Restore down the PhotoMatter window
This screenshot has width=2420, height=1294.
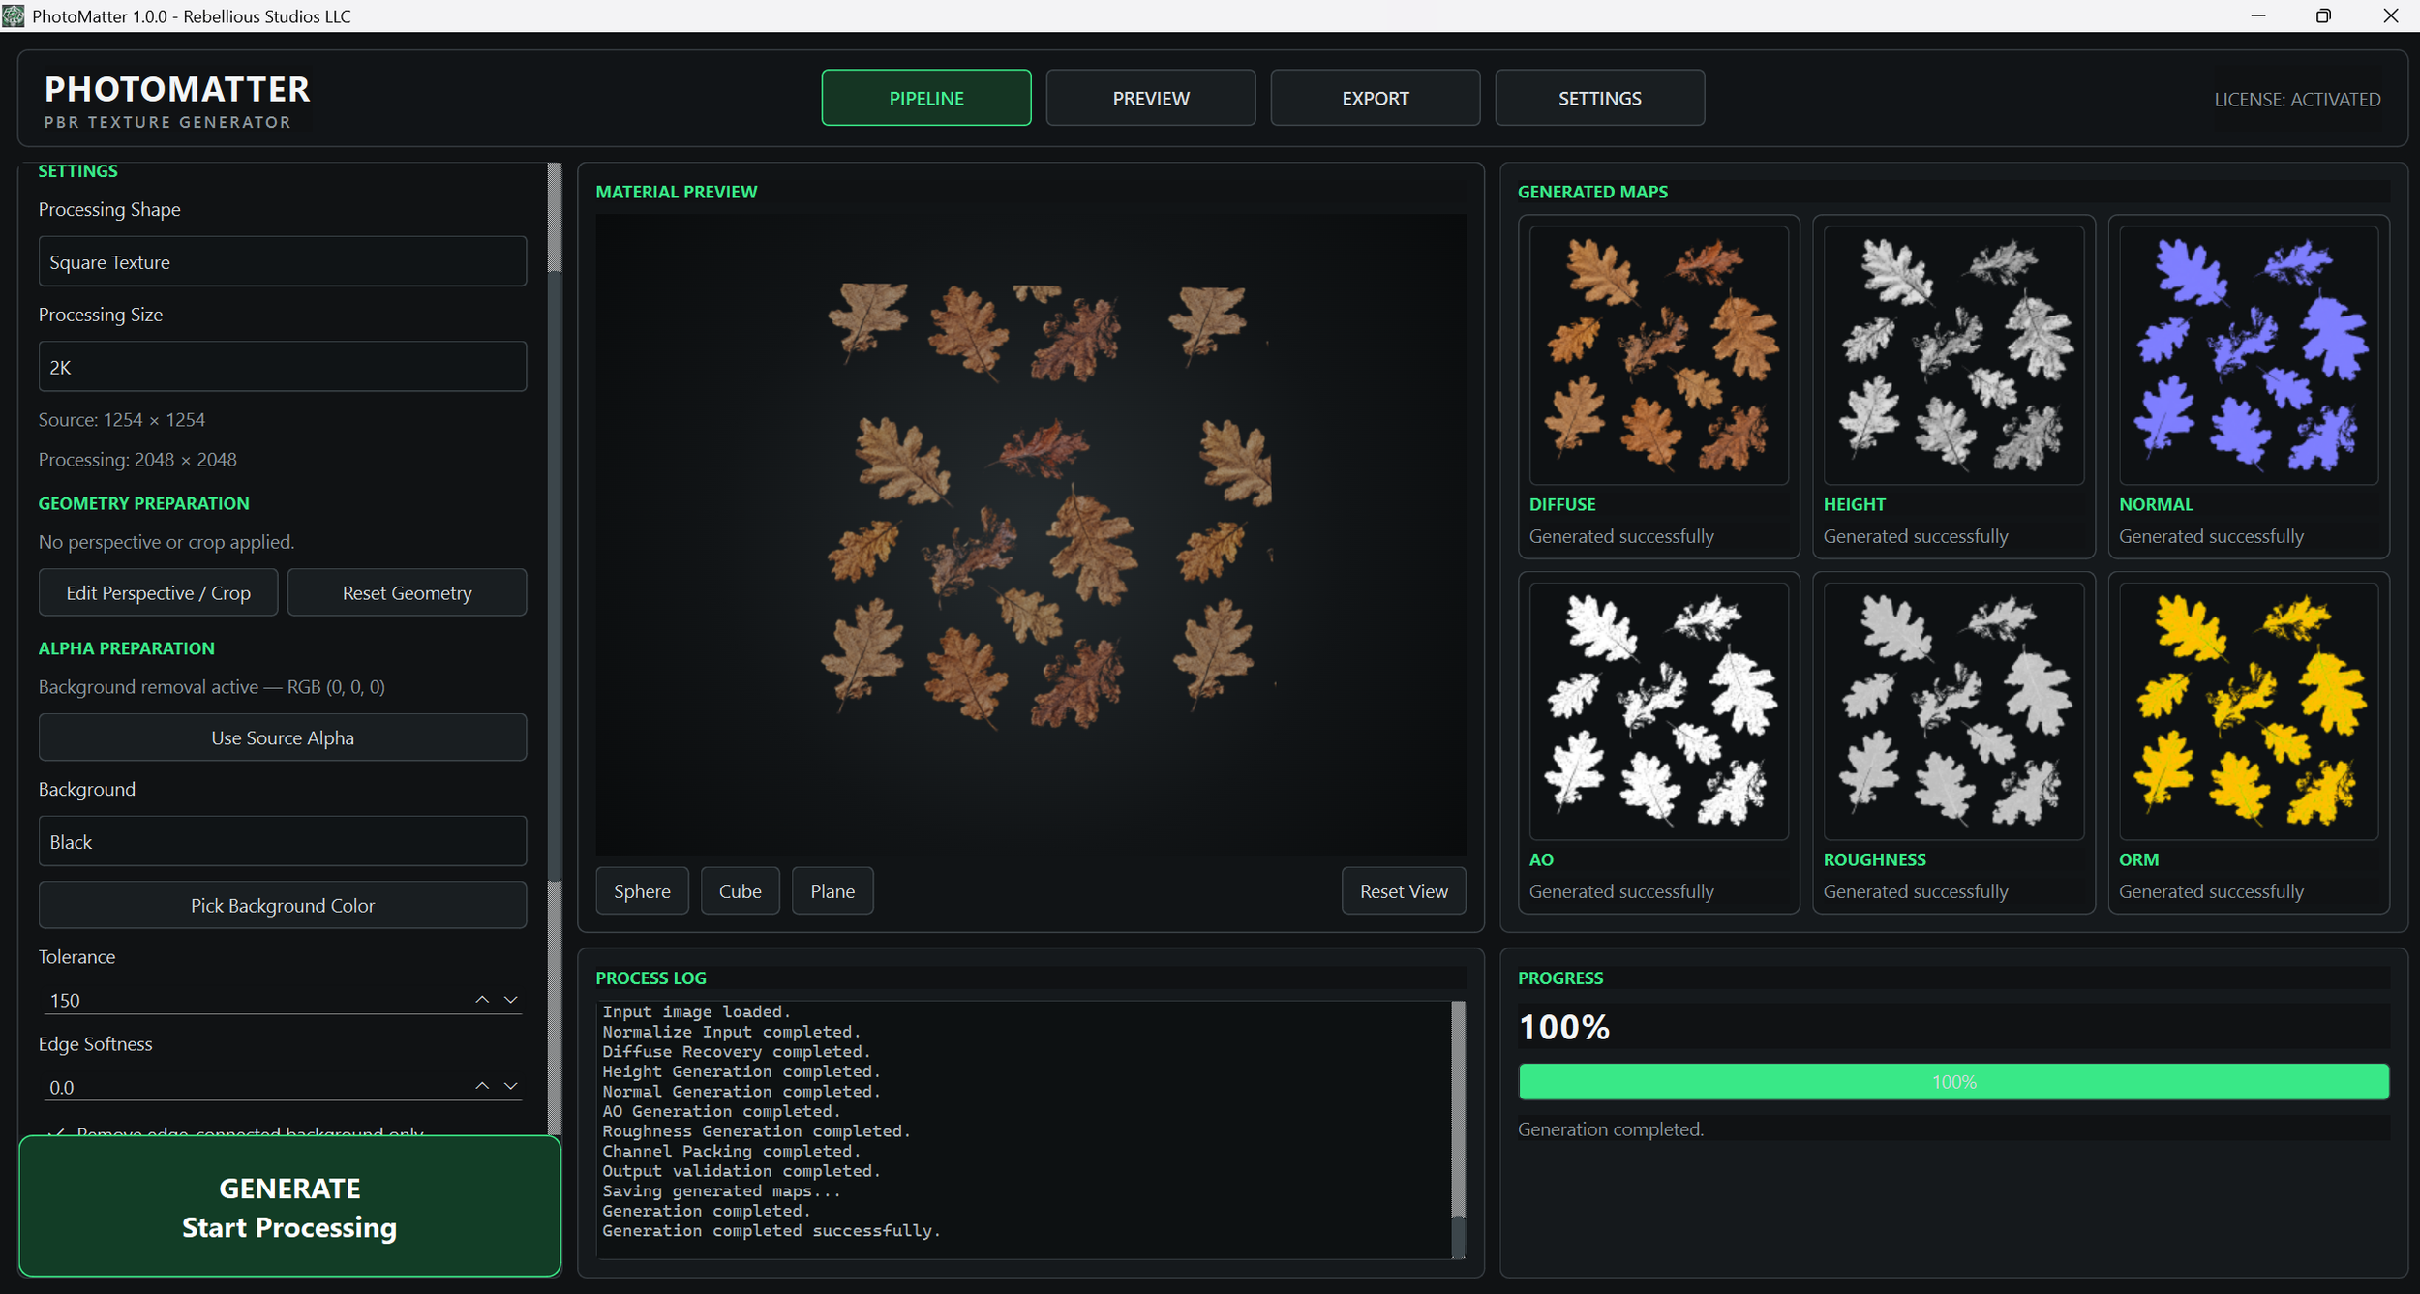[x=2323, y=15]
